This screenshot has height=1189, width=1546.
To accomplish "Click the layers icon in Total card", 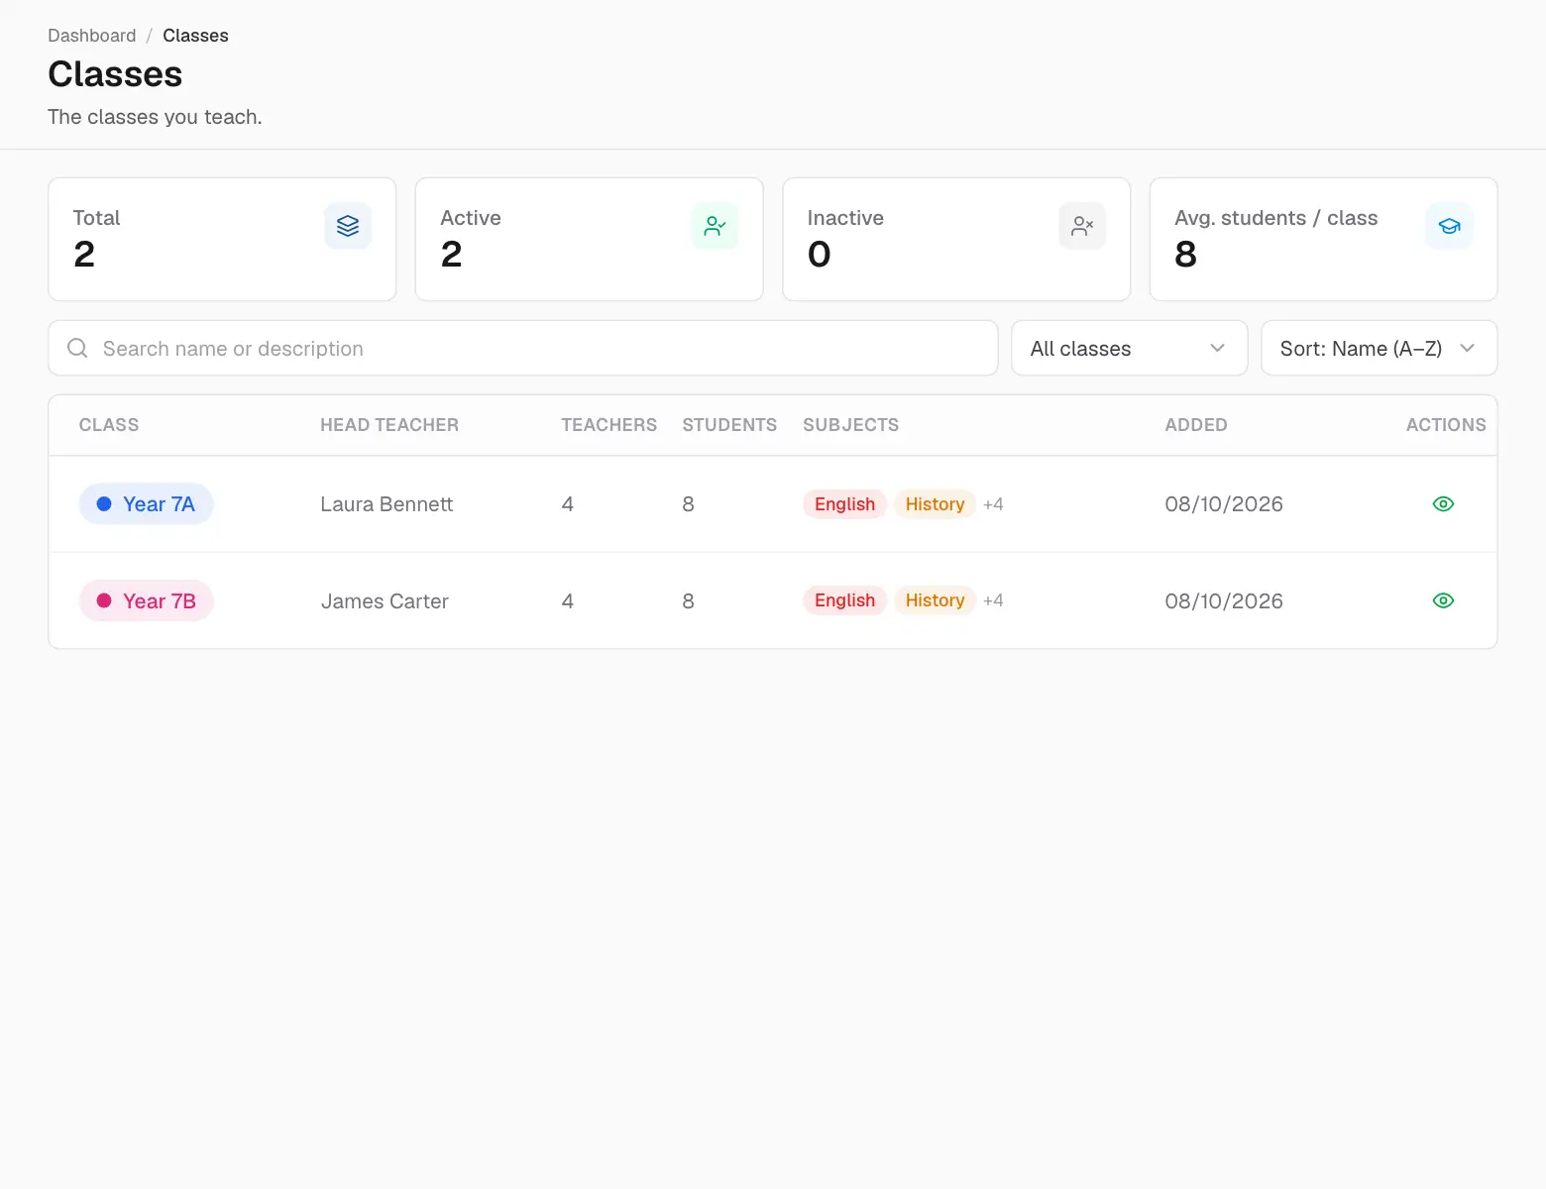I will [x=348, y=226].
